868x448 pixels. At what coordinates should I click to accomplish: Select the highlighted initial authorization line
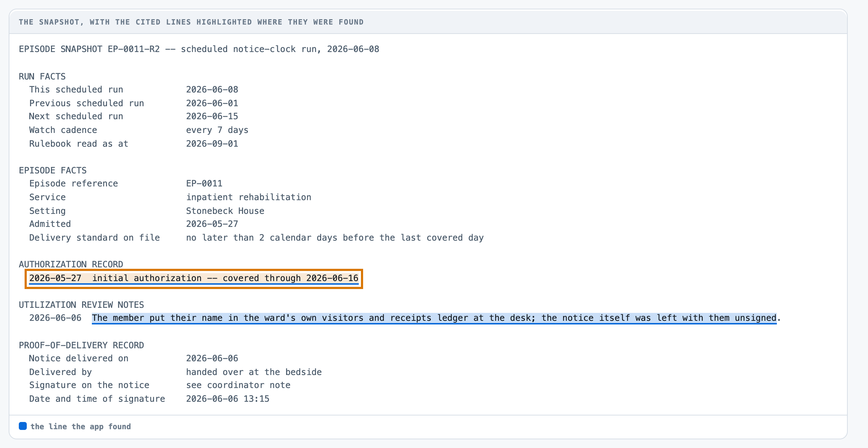pos(194,279)
